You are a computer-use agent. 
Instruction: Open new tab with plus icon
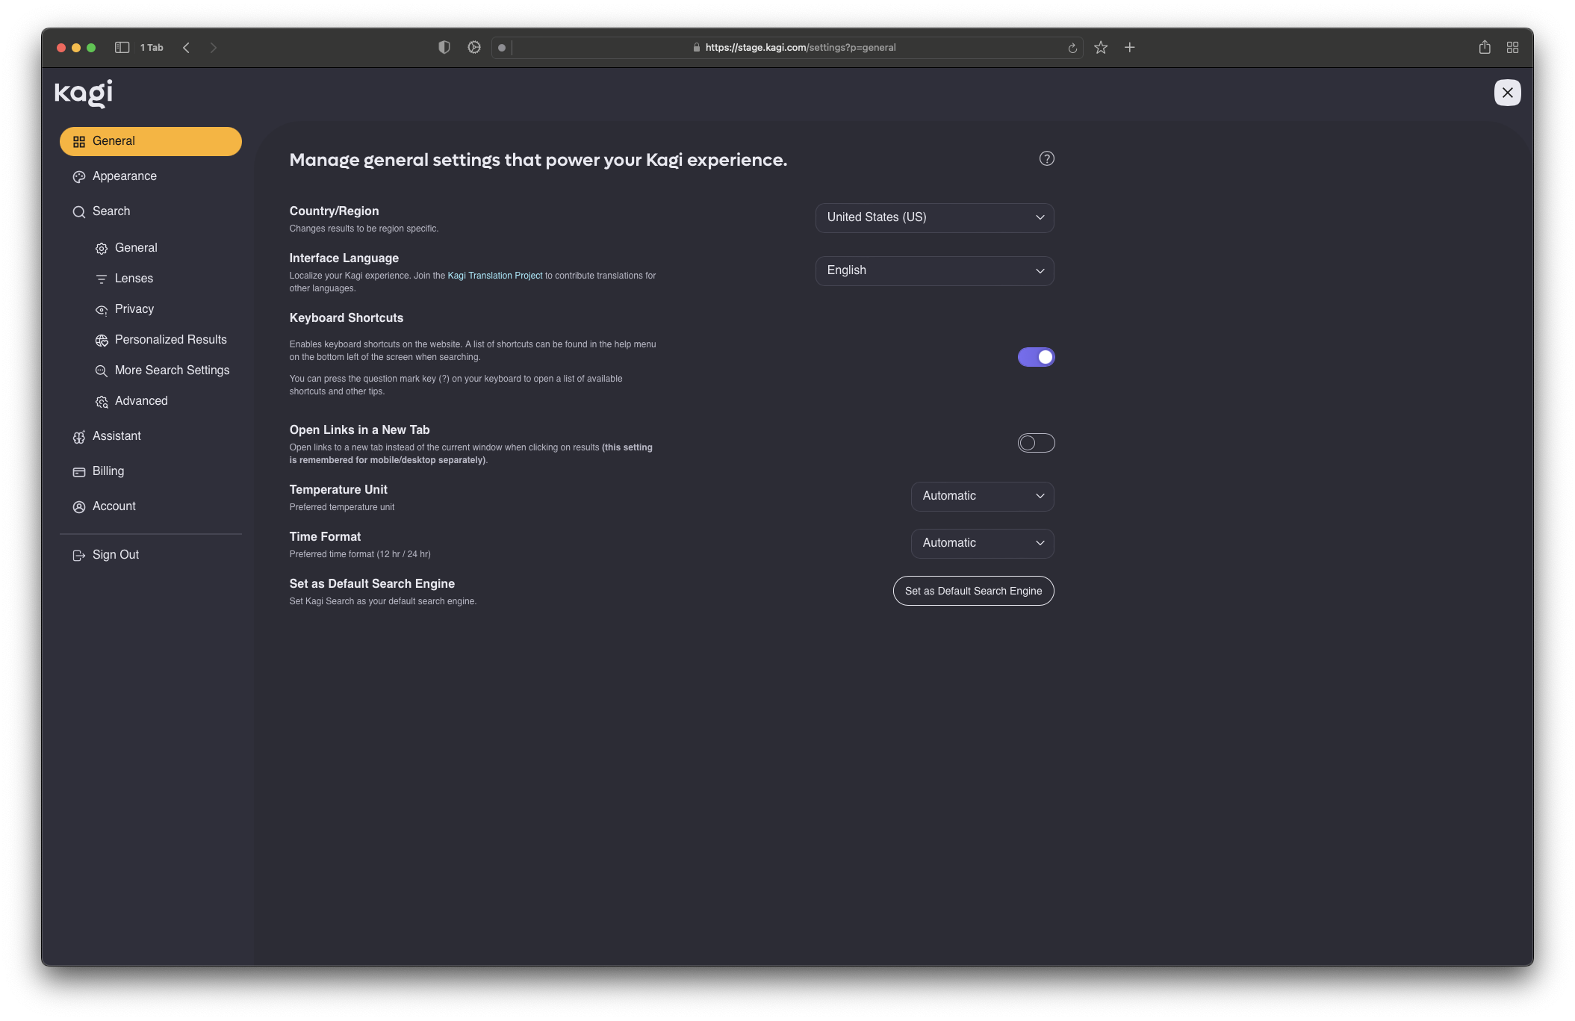click(x=1129, y=48)
